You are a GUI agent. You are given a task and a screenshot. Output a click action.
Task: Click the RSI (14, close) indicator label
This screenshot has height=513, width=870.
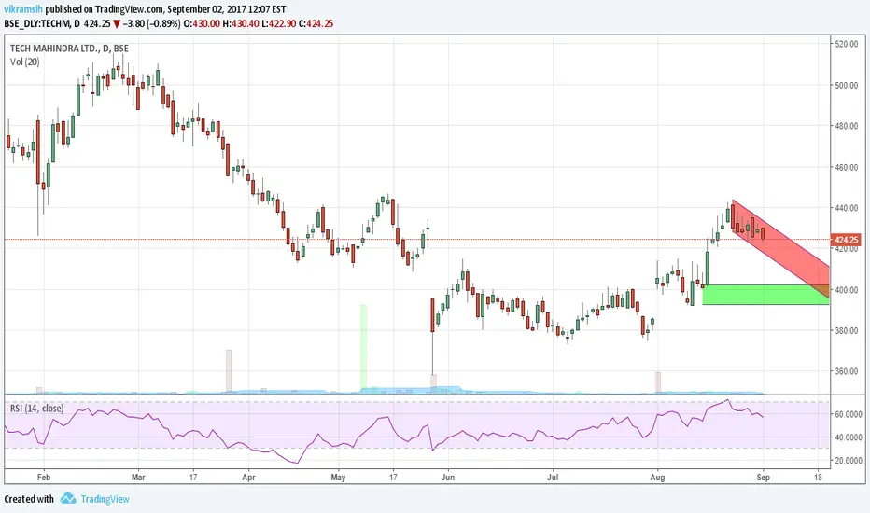36,409
